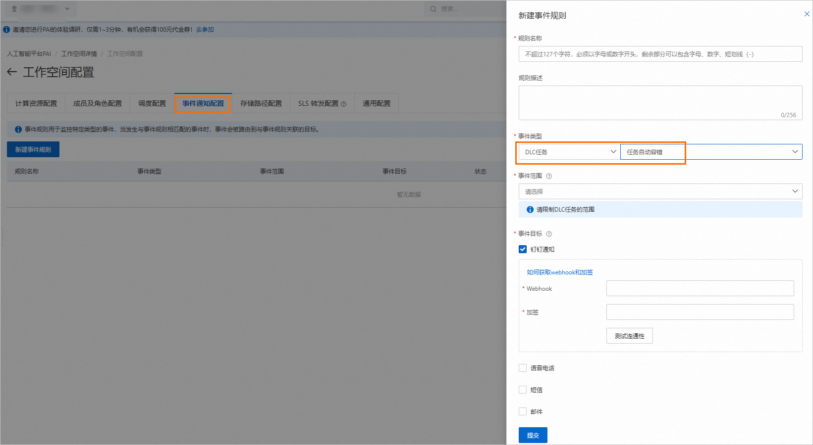813x445 pixels.
Task: Click the 搜索 search box in header
Action: tap(466, 9)
